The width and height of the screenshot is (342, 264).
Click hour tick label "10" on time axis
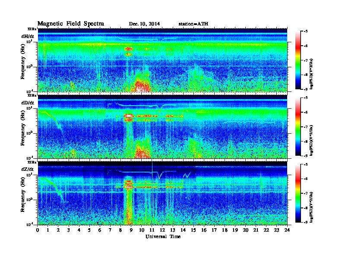[x=142, y=230]
